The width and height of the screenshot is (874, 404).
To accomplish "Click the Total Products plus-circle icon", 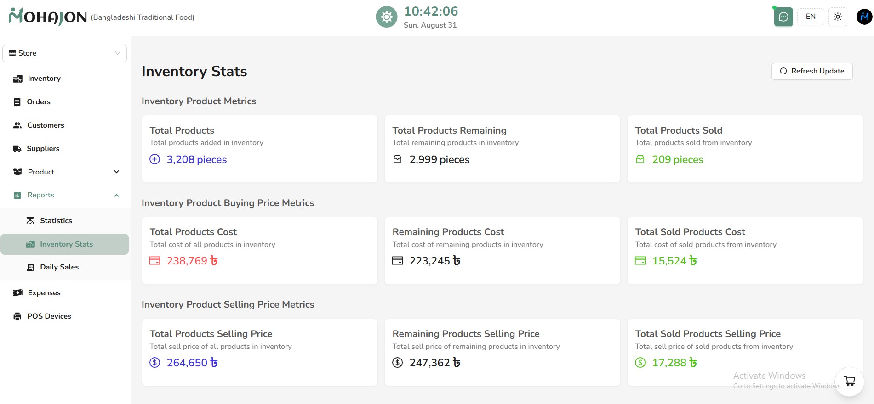I will (155, 159).
